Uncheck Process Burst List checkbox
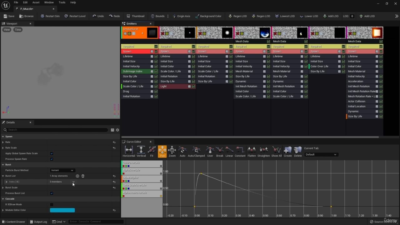This screenshot has width=400, height=225. (52, 193)
